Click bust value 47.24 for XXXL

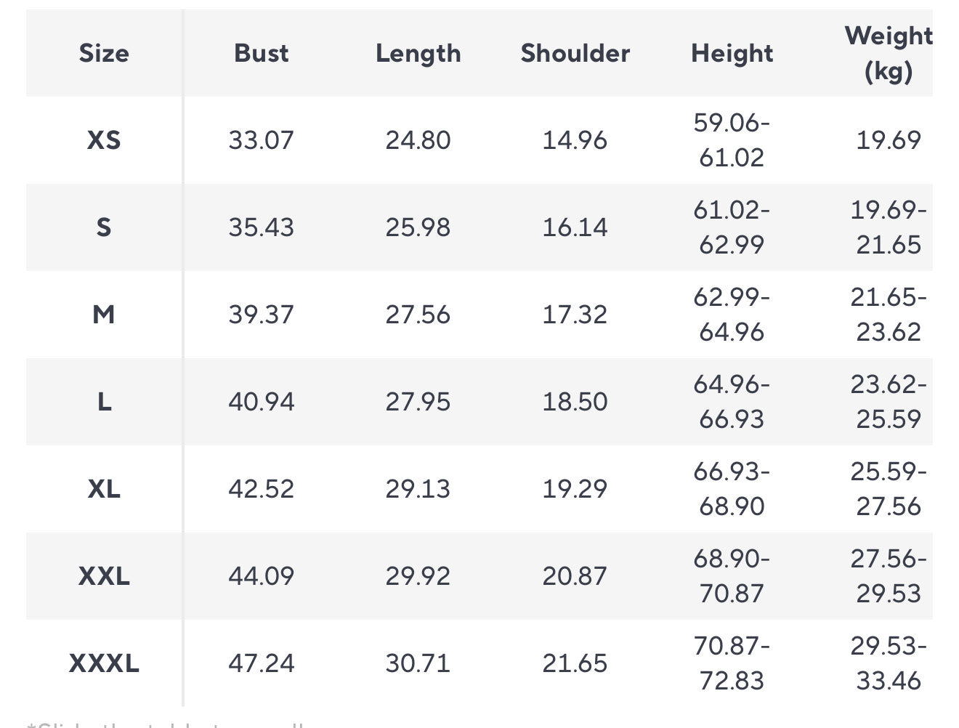coord(261,663)
